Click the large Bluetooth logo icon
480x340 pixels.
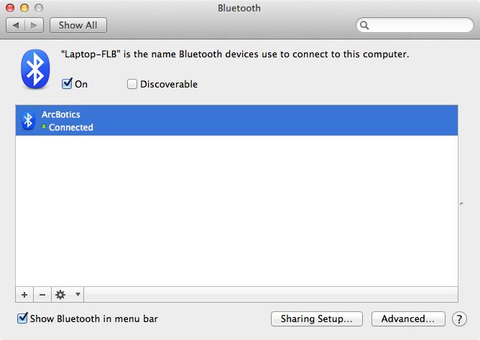(x=35, y=69)
